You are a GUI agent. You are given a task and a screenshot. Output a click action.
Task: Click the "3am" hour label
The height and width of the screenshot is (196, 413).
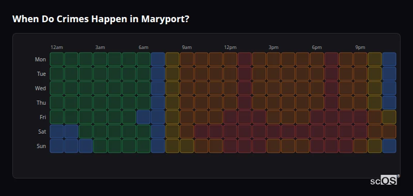100,47
